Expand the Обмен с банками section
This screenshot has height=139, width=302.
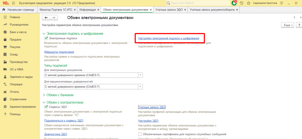(58, 95)
